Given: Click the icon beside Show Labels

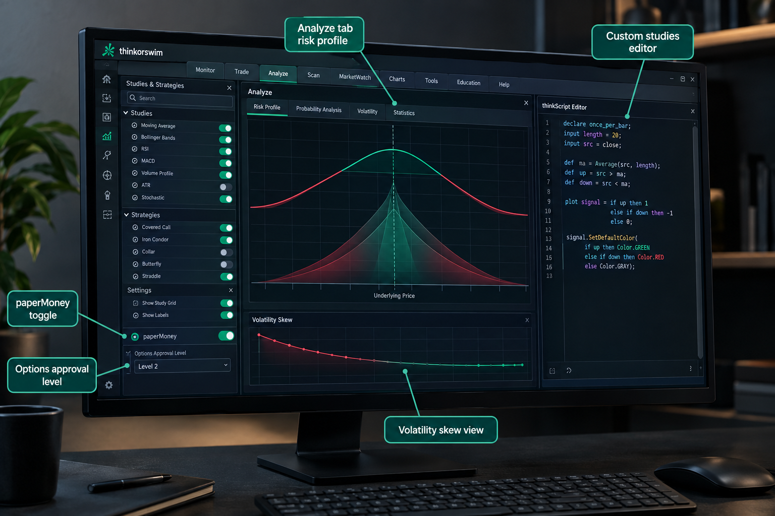Looking at the screenshot, I should (135, 315).
